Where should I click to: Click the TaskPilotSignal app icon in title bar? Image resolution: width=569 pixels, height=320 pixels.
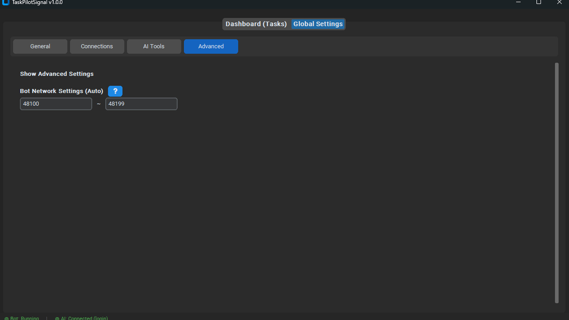click(x=6, y=2)
